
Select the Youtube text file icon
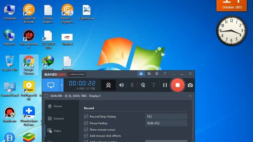67,63
